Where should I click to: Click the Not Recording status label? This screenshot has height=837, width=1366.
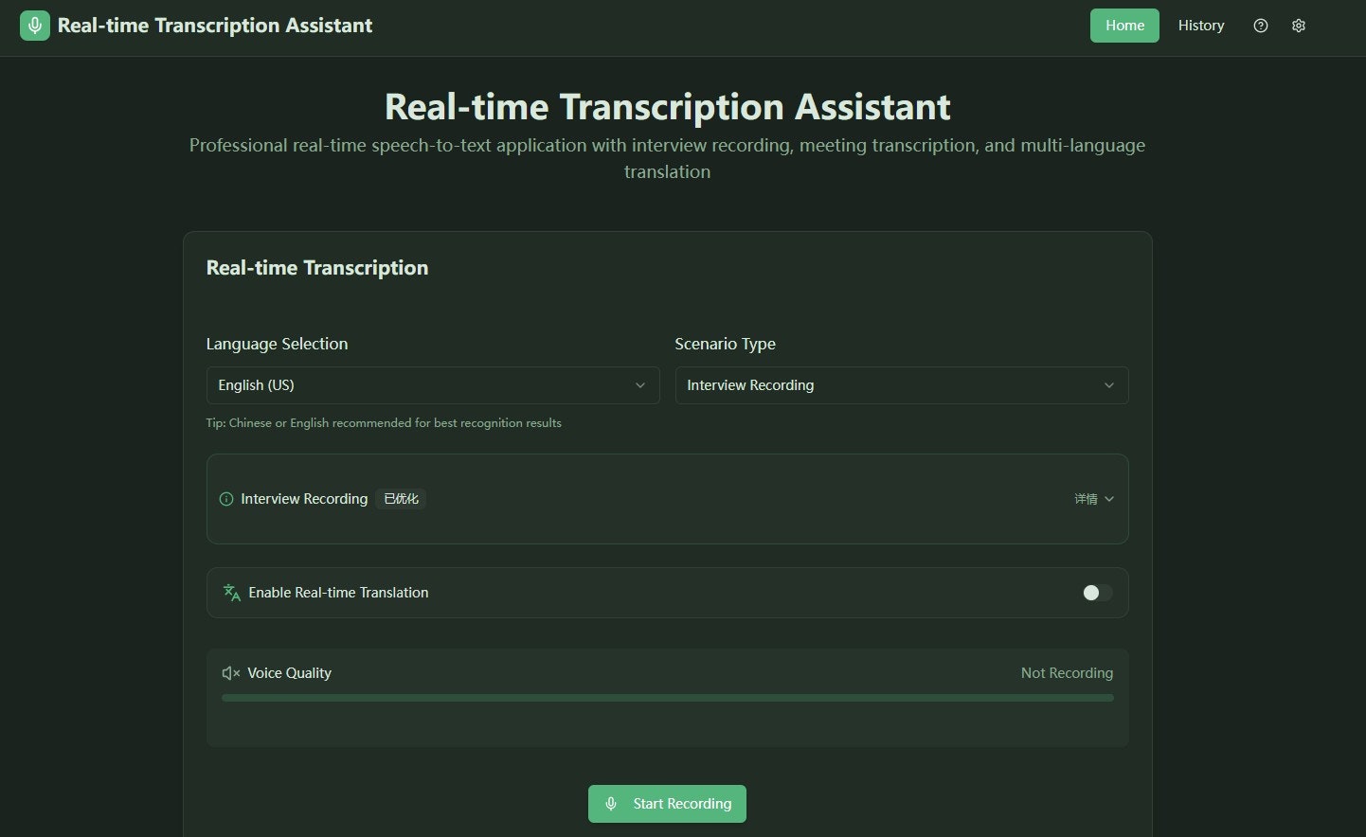[x=1067, y=672]
